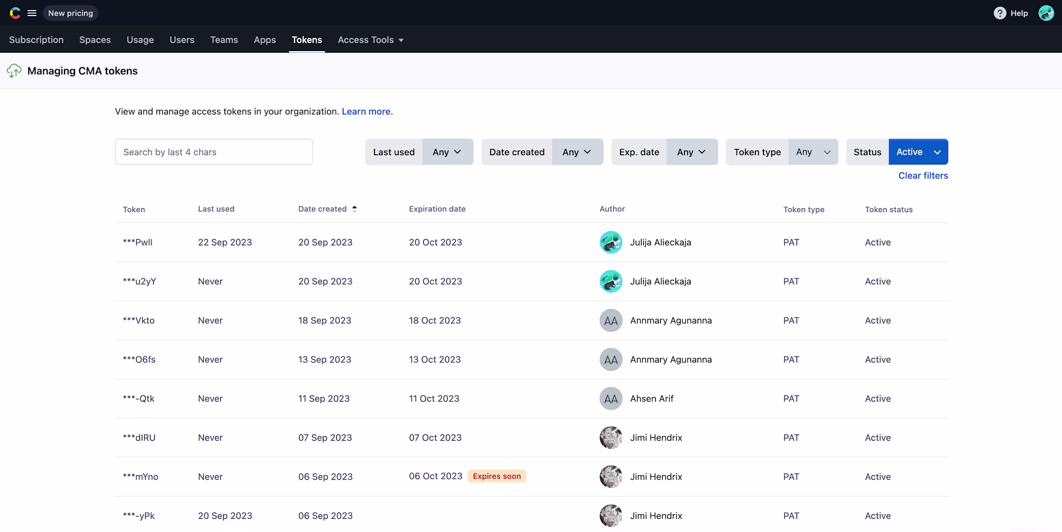
Task: Open the user account avatar
Action: (1046, 13)
